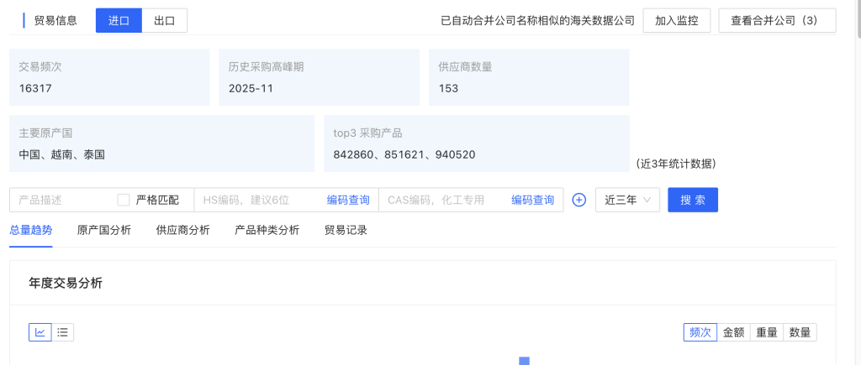Click 中国、越南、泰国 origin countries text
The width and height of the screenshot is (861, 365).
(61, 154)
